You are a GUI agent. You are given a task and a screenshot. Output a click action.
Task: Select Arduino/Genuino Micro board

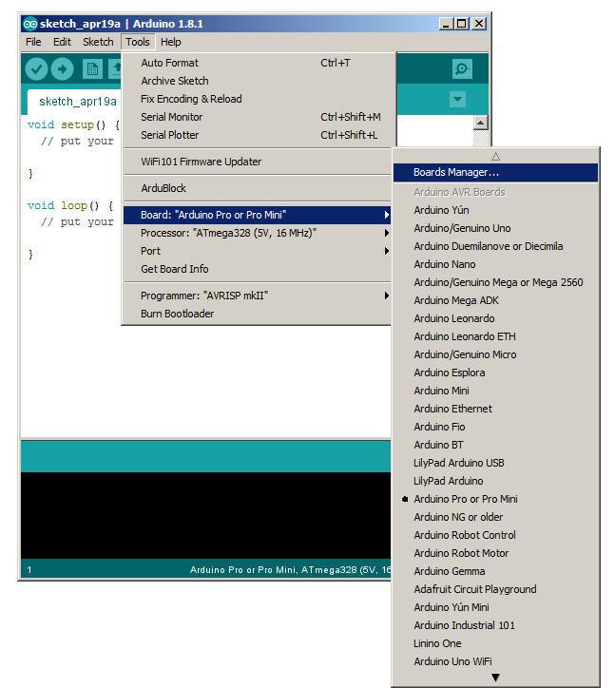tap(495, 354)
